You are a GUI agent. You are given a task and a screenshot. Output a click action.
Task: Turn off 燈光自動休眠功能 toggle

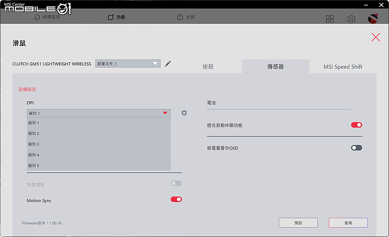pyautogui.click(x=356, y=125)
